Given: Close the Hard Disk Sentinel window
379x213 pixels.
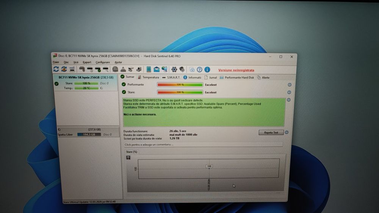Looking at the screenshot, I should [291, 57].
